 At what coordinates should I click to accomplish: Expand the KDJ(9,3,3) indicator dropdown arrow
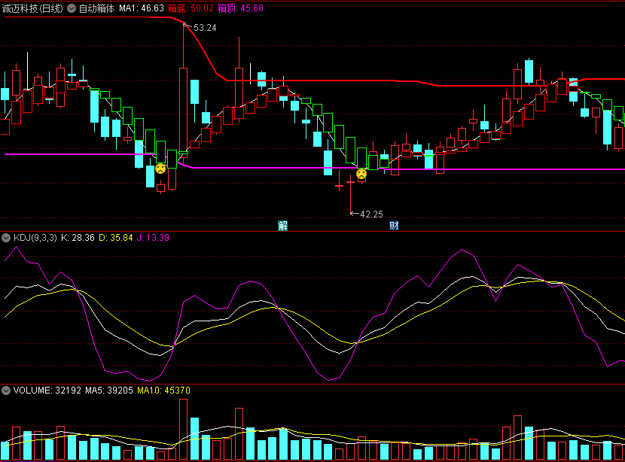[6, 239]
